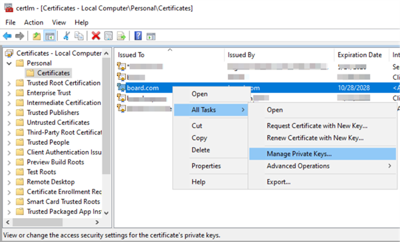
Task: Click the Properties toolbar icon
Action: [108, 36]
